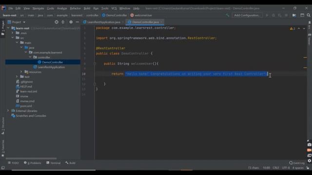Image resolution: width=312 pixels, height=175 pixels.
Task: Collapse the src folder
Action: pos(13,38)
